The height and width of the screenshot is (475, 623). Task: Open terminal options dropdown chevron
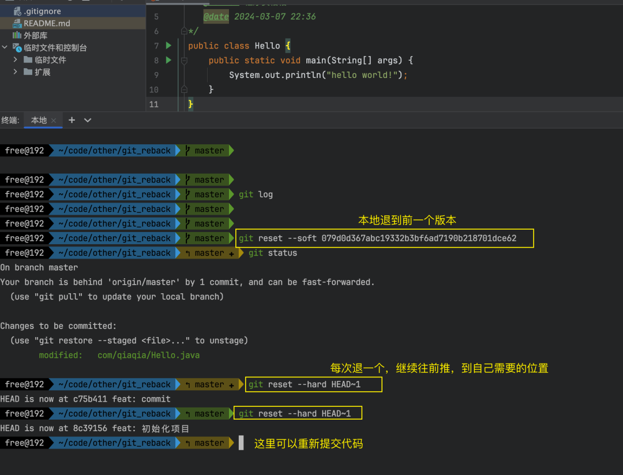[88, 120]
